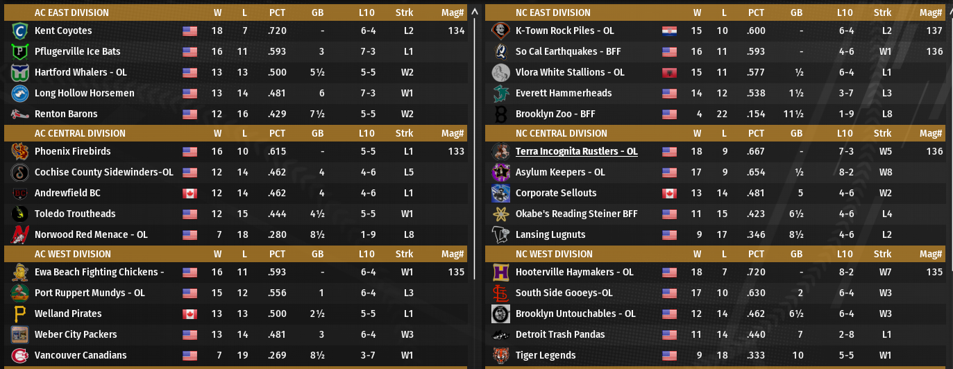The image size is (953, 369).
Task: Select the Long Hollow Horsemen team name
Action: 84,94
